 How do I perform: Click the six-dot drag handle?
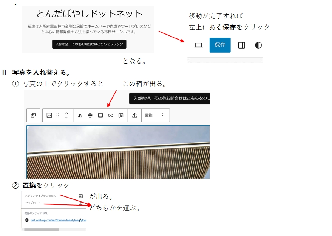[58, 116]
